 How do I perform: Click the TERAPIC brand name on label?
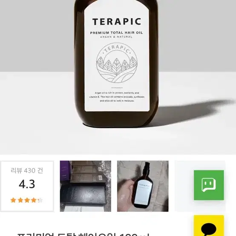(117, 22)
